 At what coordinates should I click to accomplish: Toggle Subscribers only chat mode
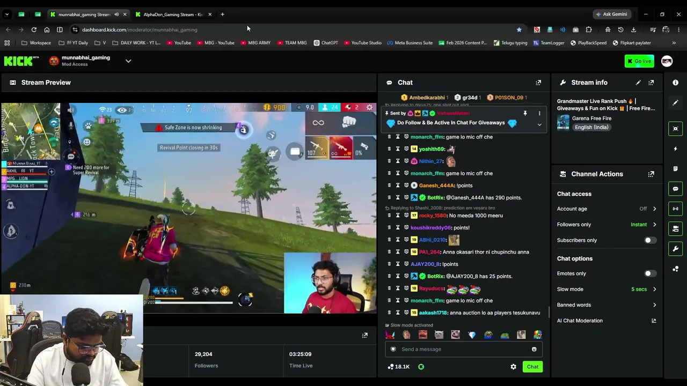point(649,240)
